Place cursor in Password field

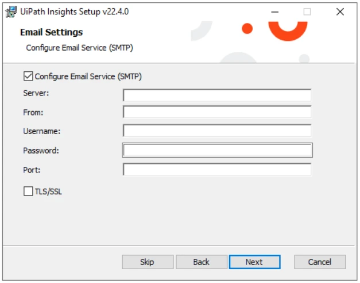coord(217,150)
